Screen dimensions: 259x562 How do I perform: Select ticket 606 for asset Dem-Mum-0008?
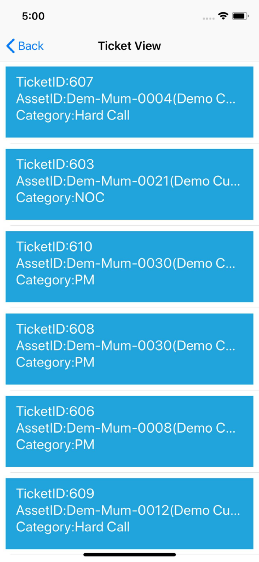click(129, 431)
